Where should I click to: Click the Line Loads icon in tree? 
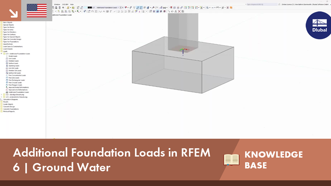click(7, 59)
